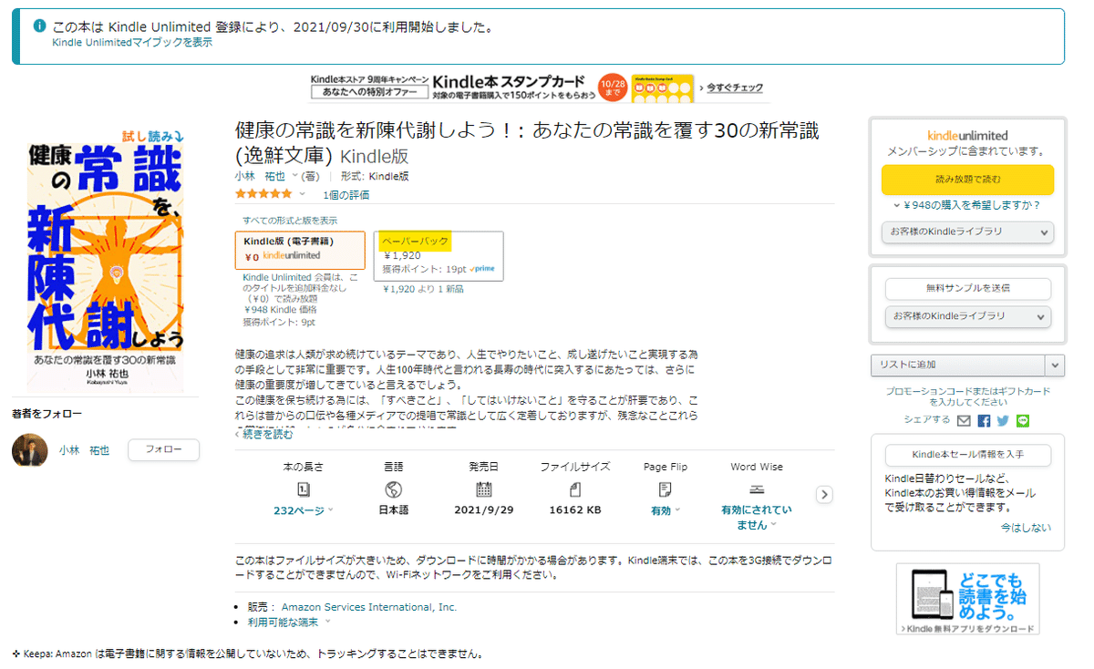Click the 無料サンプルを送信 button
The height and width of the screenshot is (669, 1094).
pos(968,288)
